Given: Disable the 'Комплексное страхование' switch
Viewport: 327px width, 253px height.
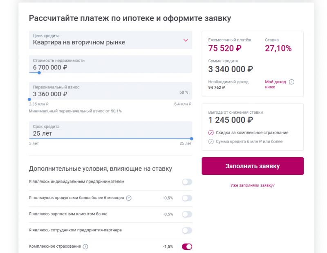Looking at the screenshot, I should pyautogui.click(x=186, y=246).
